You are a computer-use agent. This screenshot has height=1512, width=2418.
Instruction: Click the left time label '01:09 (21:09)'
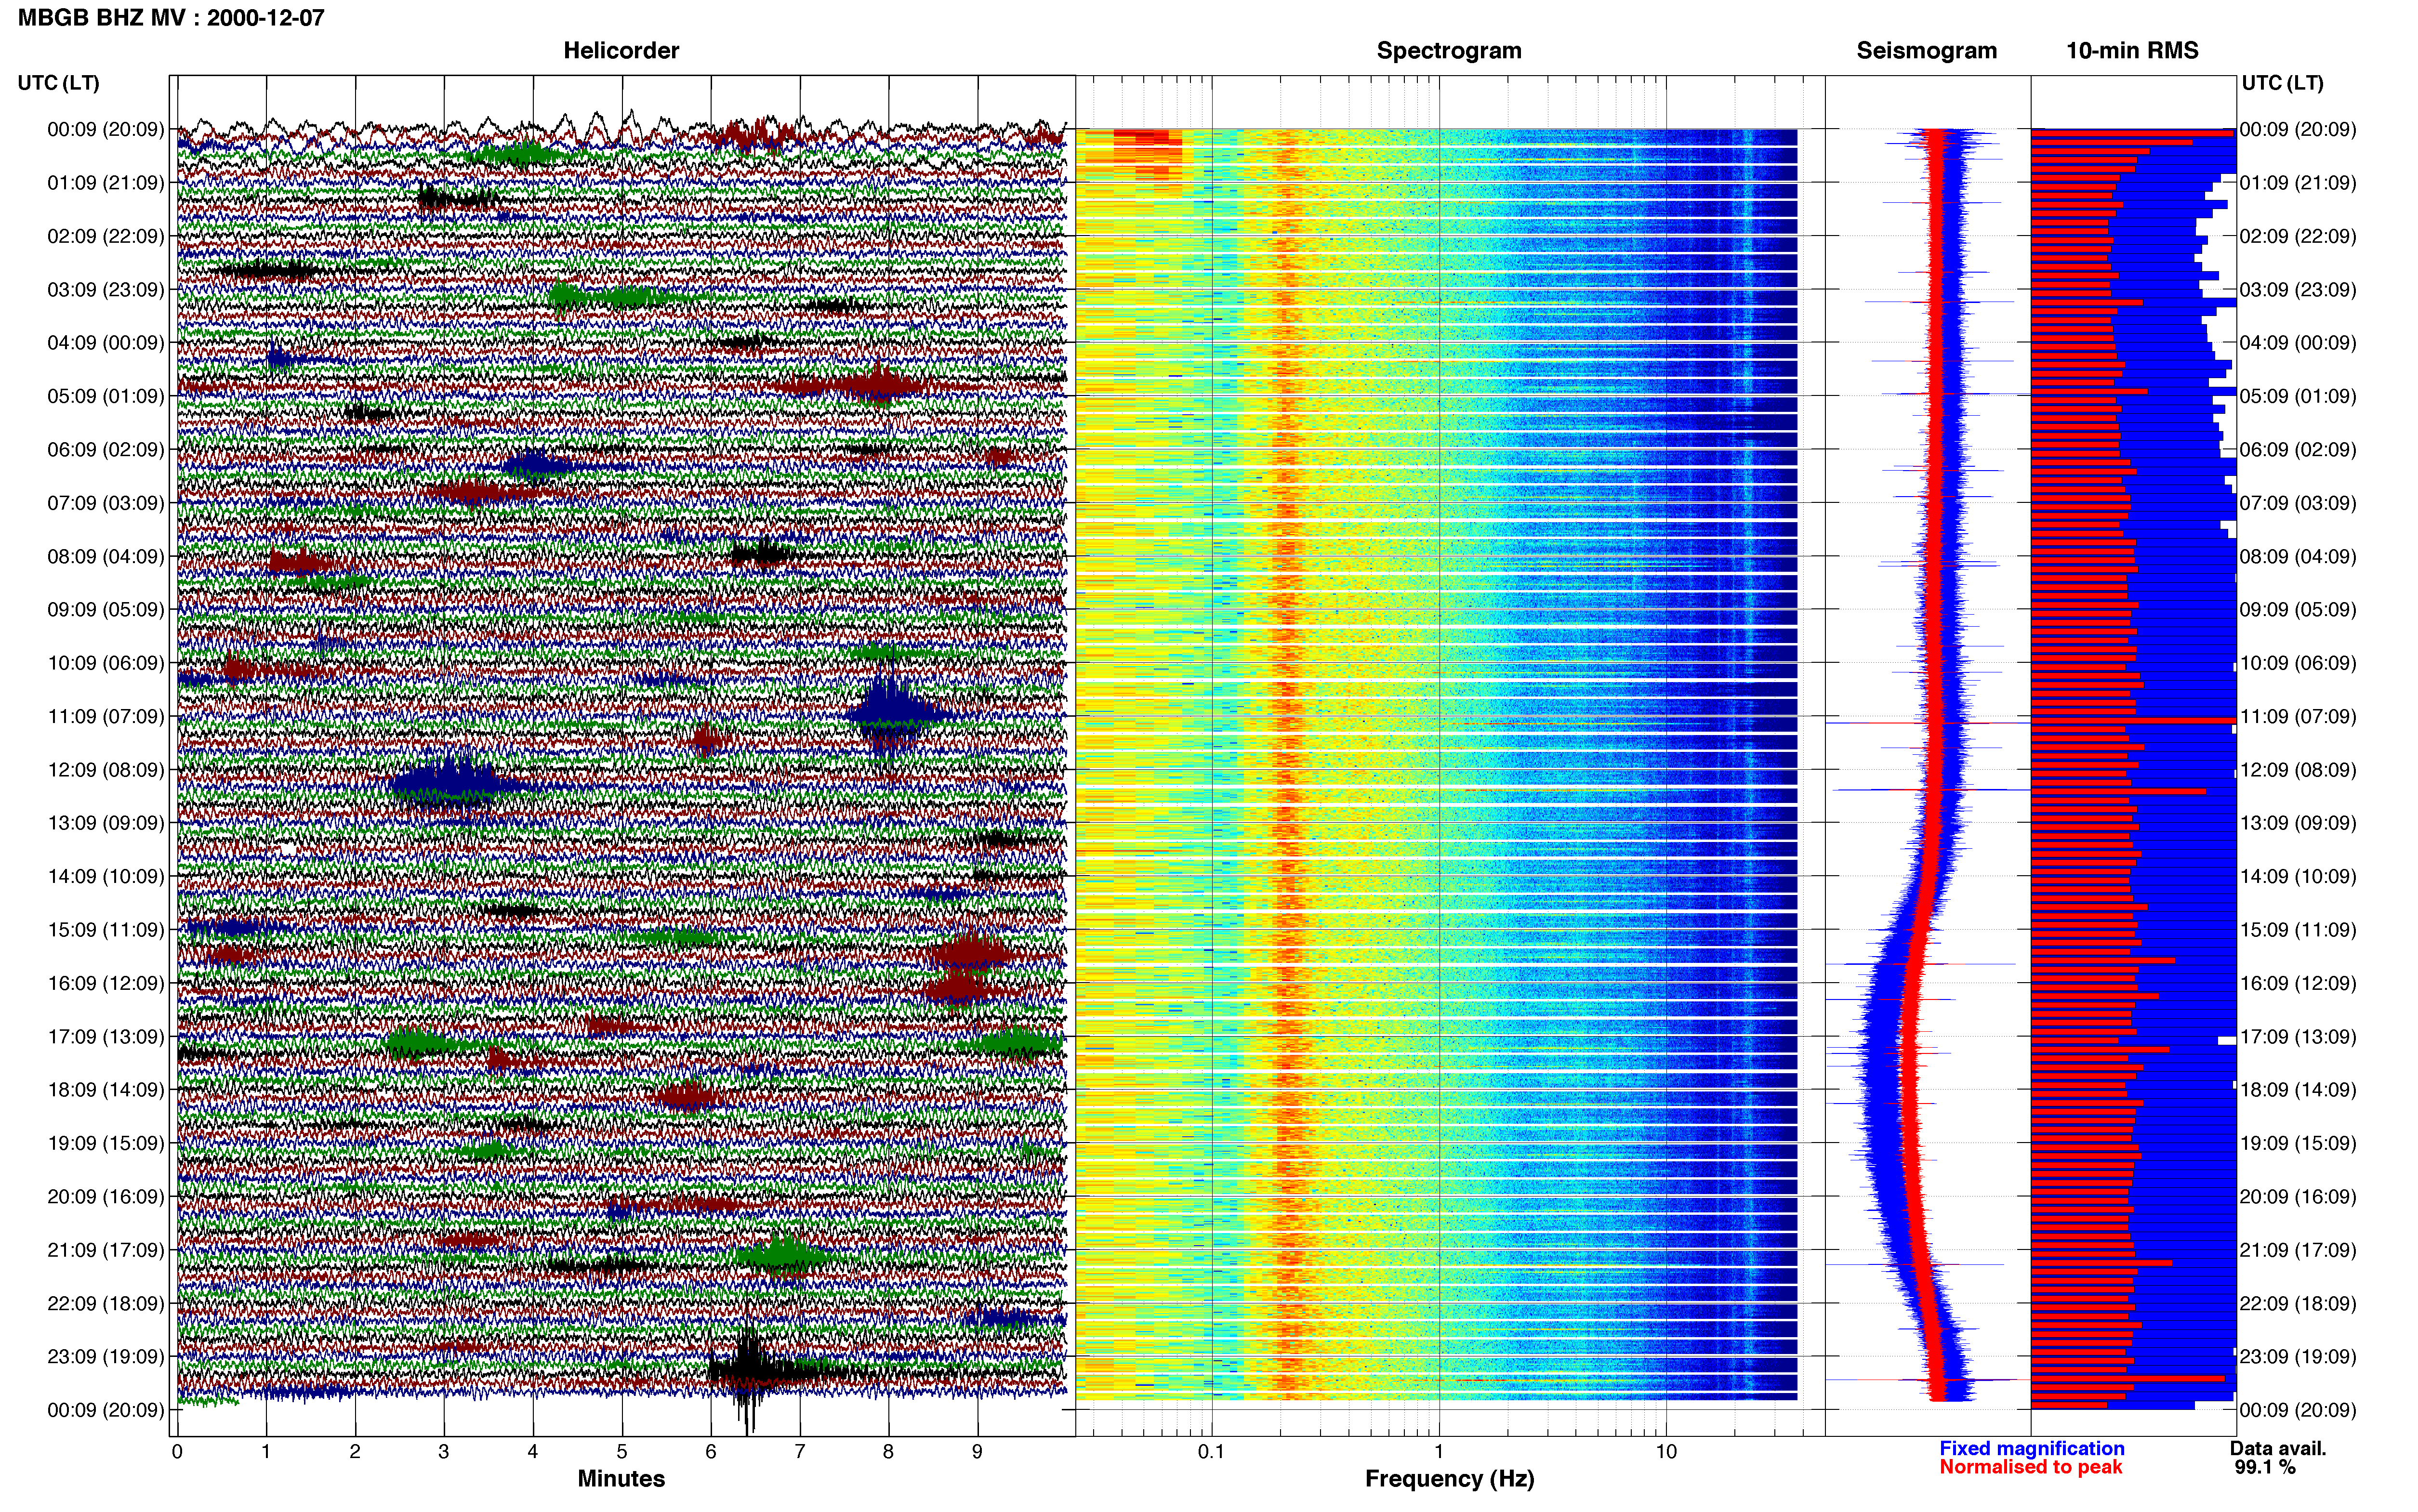pos(105,183)
